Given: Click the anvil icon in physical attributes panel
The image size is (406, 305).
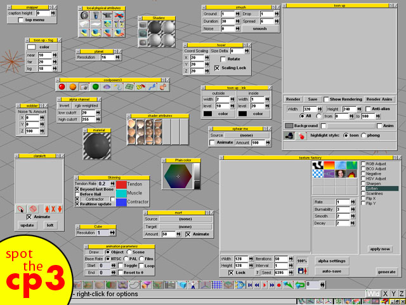Looking at the screenshot, I should coord(107,15).
